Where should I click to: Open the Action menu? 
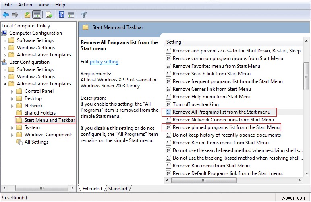pyautogui.click(x=25, y=5)
